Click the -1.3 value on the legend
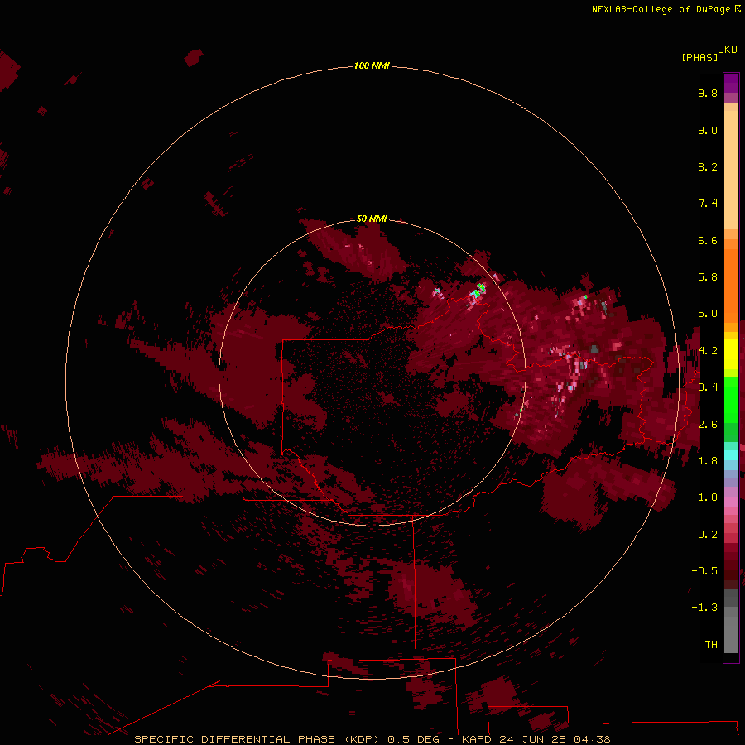Screen dimensions: 745x745 (x=704, y=608)
